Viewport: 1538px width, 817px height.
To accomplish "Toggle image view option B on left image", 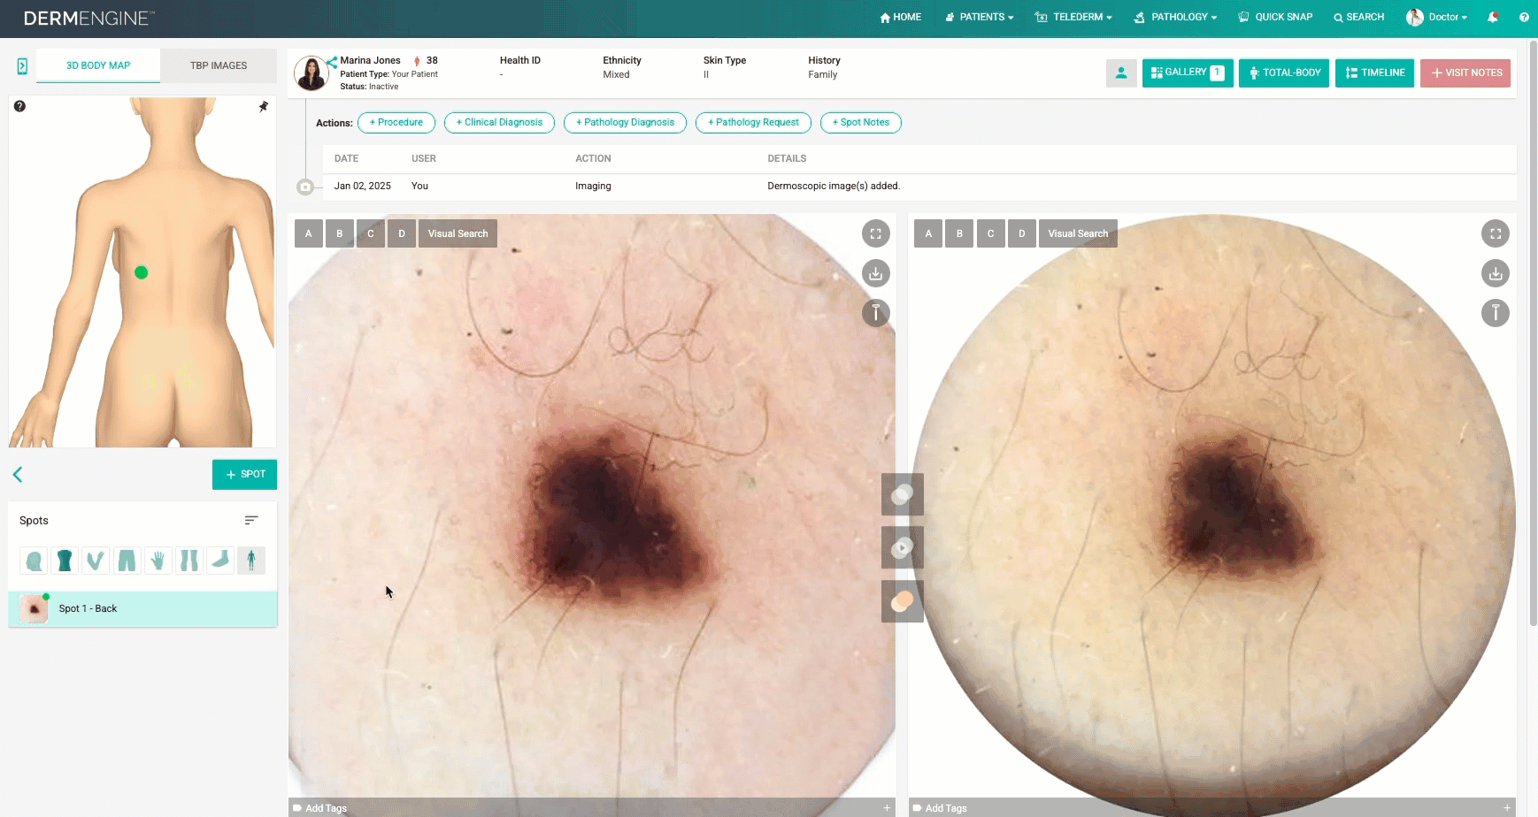I will coord(339,233).
